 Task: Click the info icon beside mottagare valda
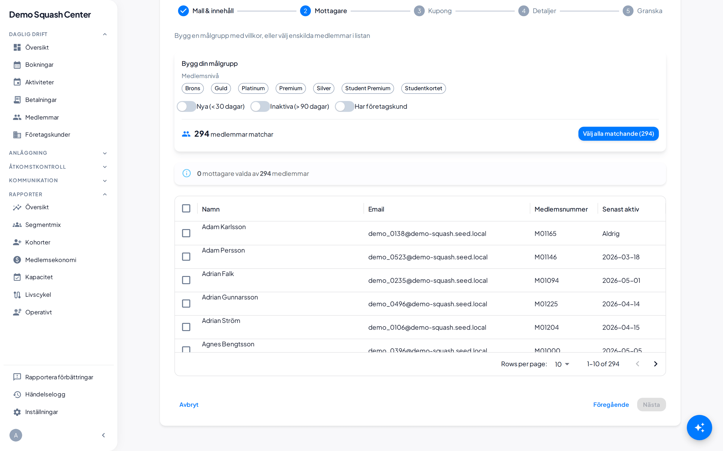click(186, 173)
